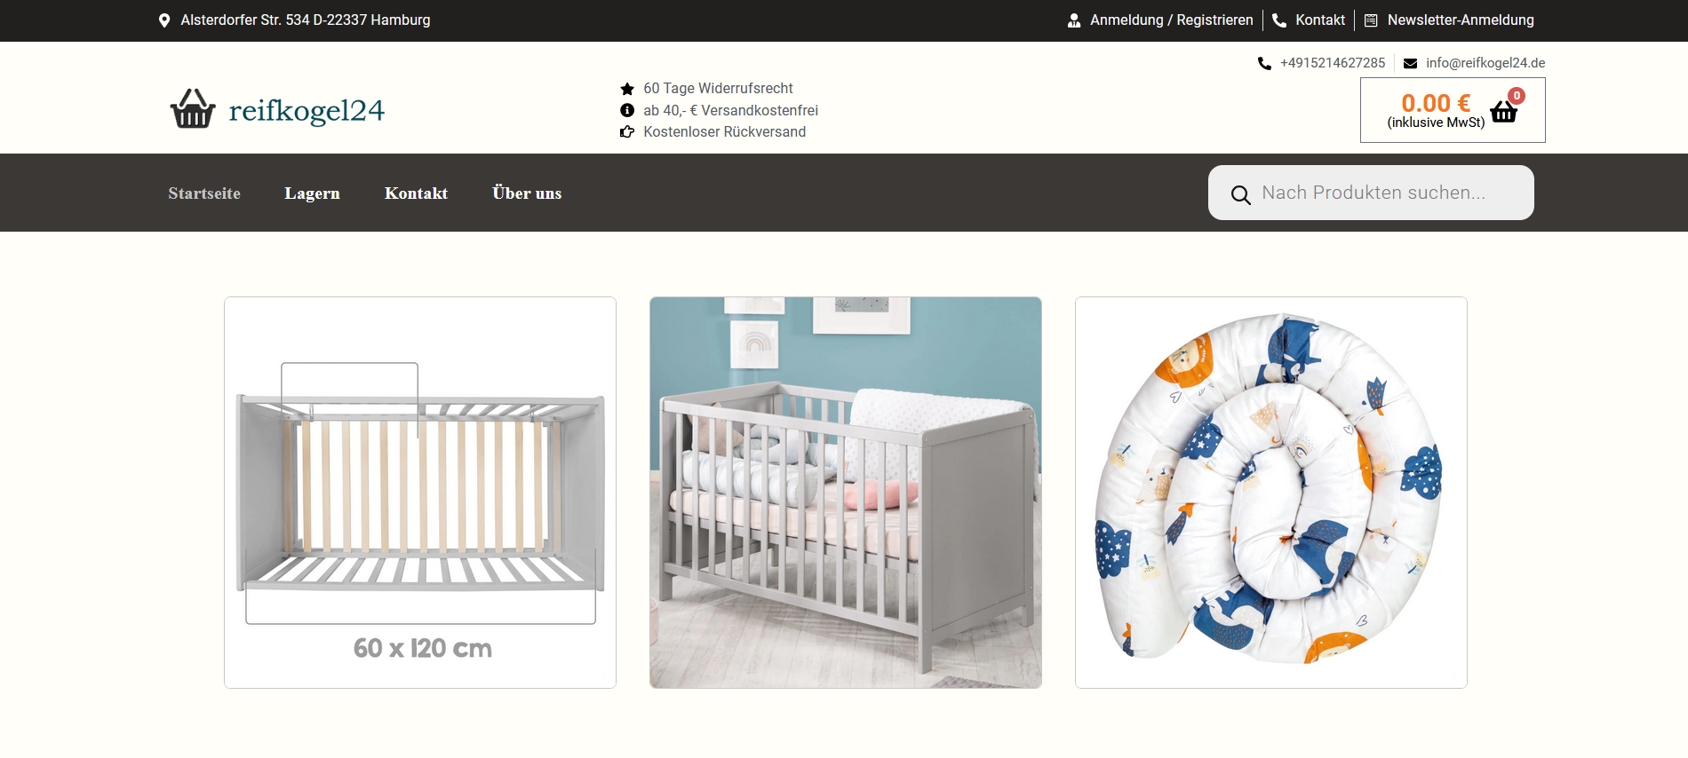Screen dimensions: 1688x758
Task: Click the envelope icon beside email address
Action: [1410, 63]
